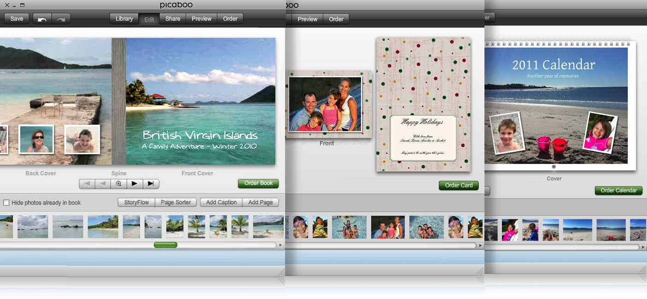Enable Hide photos already in book
Viewport: 647px width, 299px height.
(6, 202)
